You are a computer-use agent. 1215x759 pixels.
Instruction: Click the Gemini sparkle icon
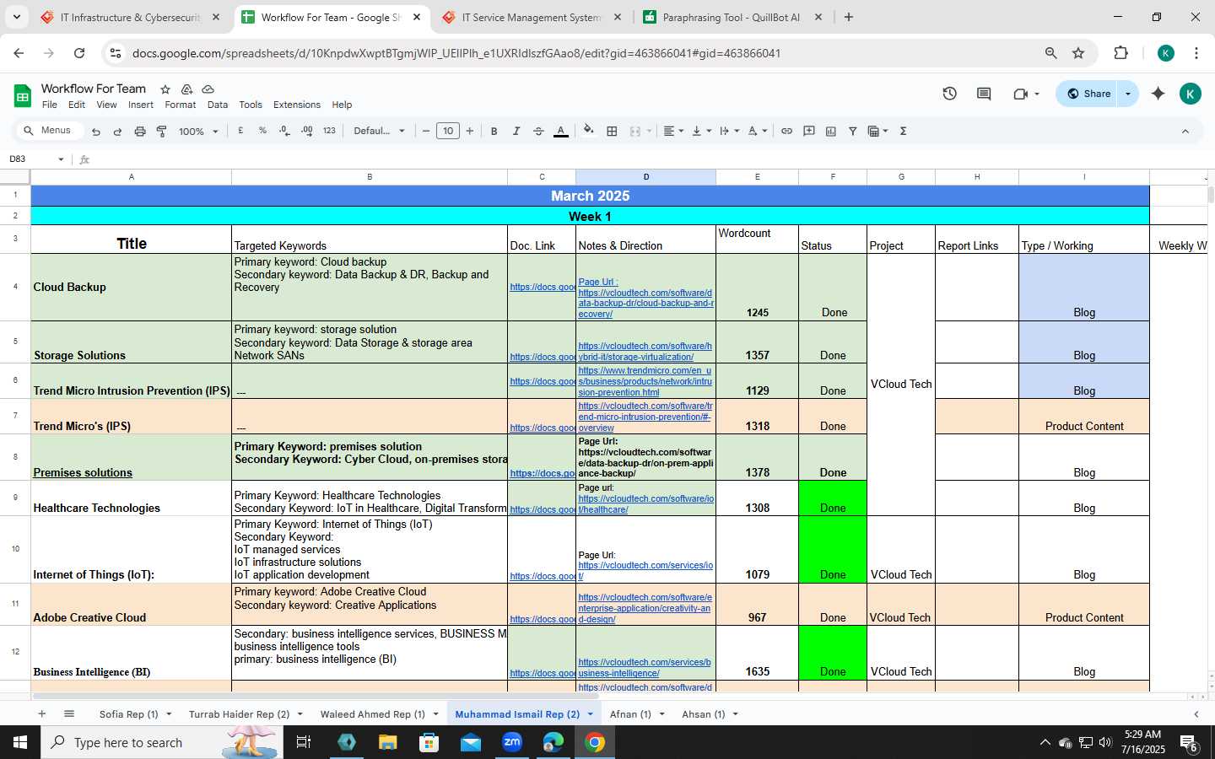pos(1158,94)
